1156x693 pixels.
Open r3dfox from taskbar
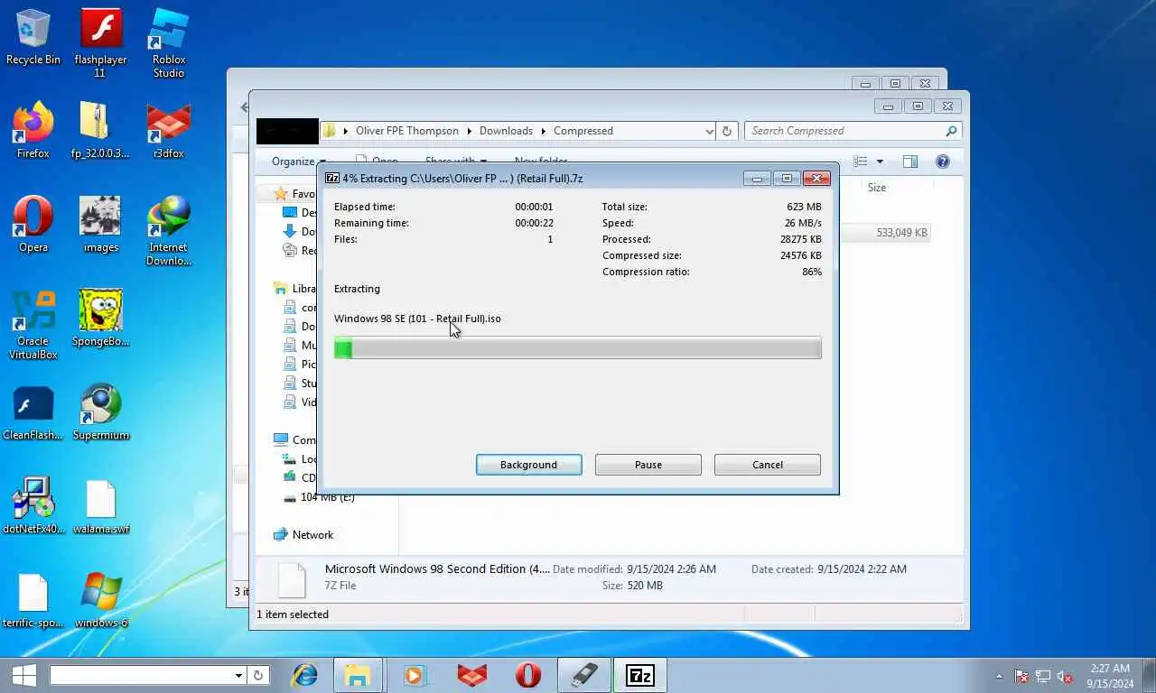coord(471,675)
